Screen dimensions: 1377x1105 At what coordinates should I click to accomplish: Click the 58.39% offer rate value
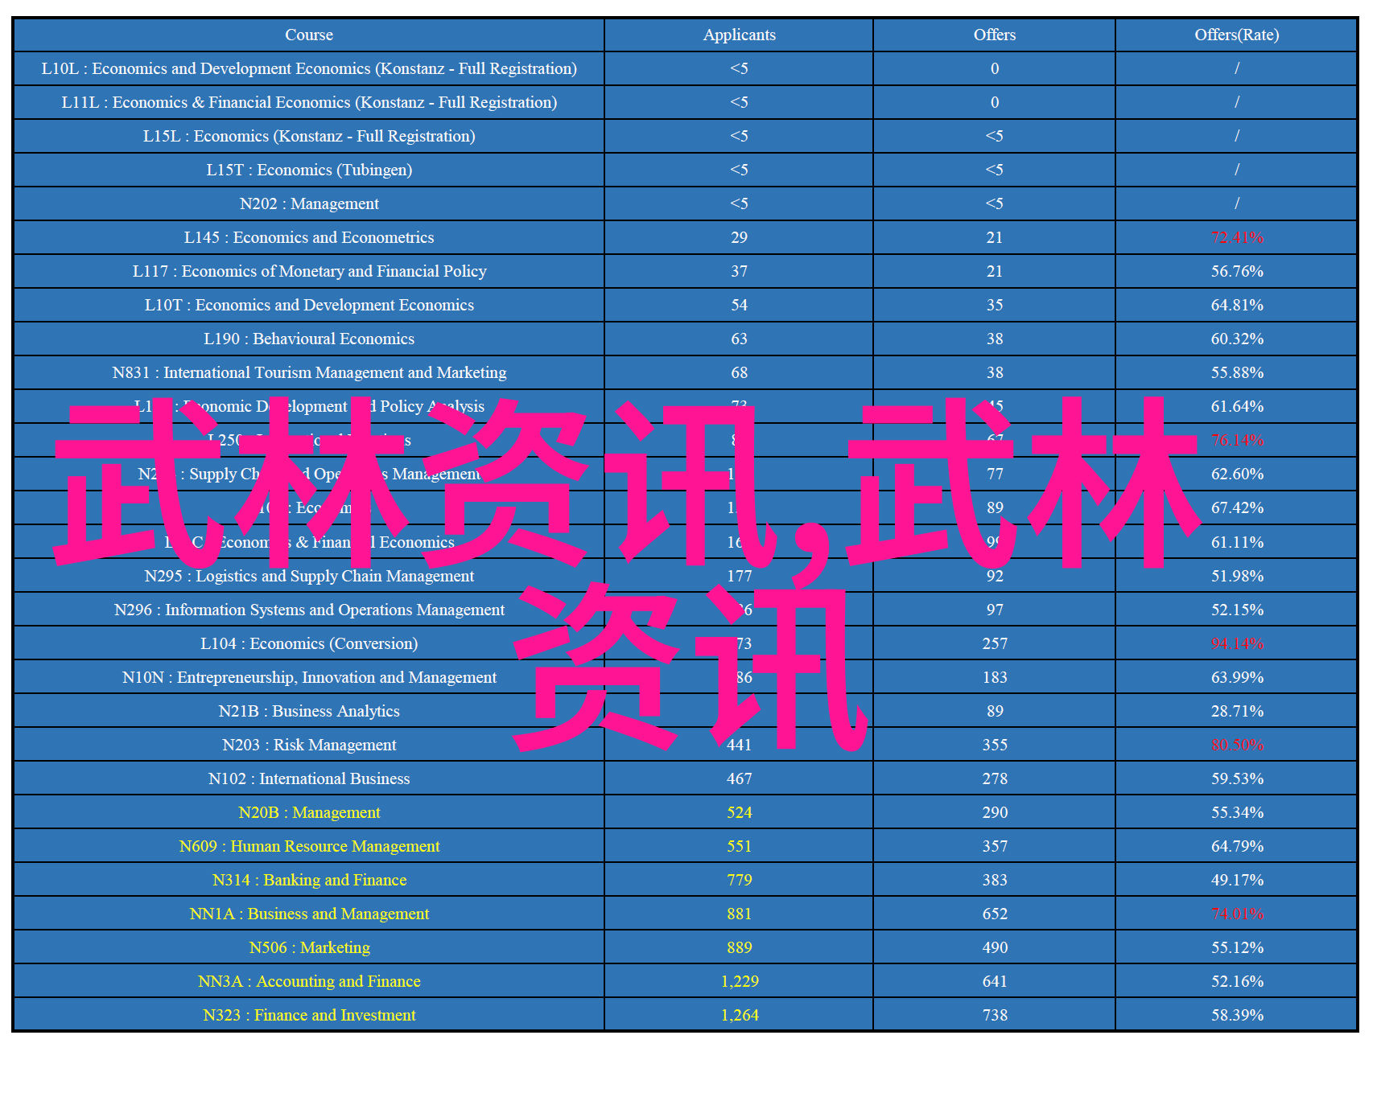coord(1237,1015)
